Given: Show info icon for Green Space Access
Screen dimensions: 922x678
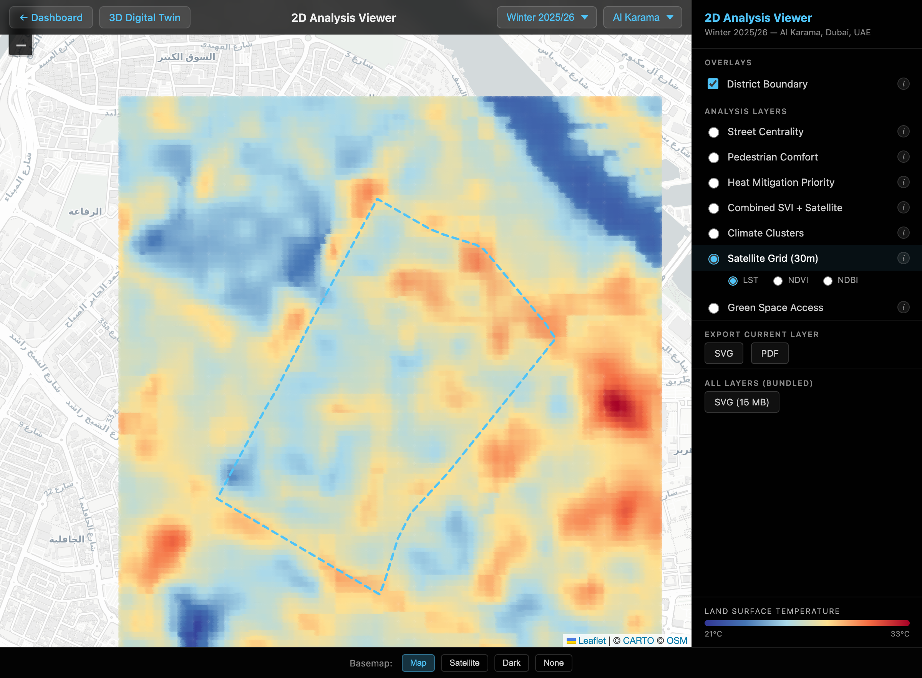Looking at the screenshot, I should pos(903,308).
